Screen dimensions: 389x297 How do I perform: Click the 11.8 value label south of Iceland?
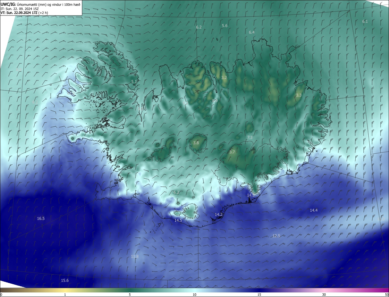[x=135, y=257]
